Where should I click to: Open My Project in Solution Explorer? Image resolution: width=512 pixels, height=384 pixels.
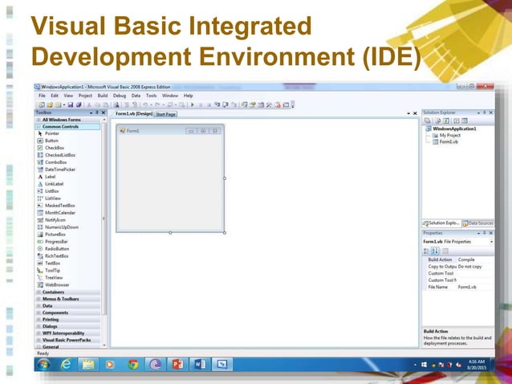tap(450, 135)
